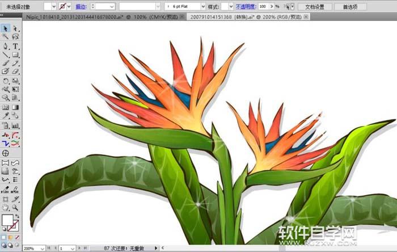Select the Column Graph tool
Viewport: 397px width, 252px height.
coord(15,125)
